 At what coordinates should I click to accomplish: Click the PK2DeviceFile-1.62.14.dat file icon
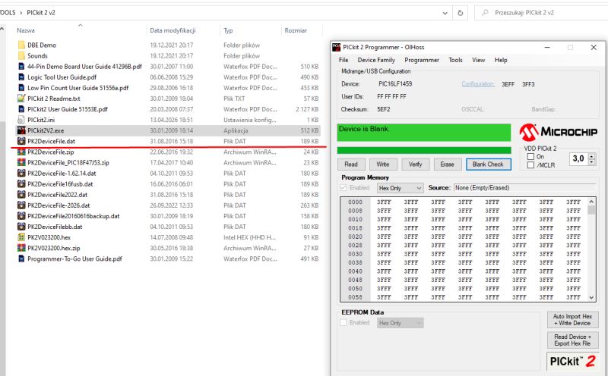pyautogui.click(x=21, y=174)
